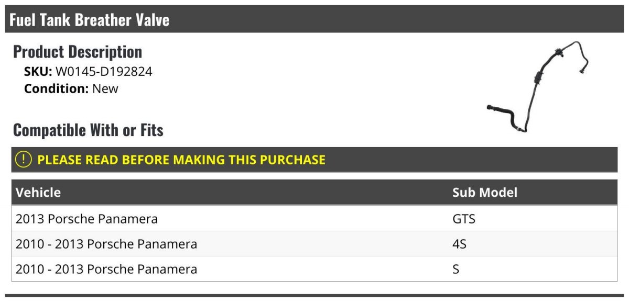629x302 pixels.
Task: Click the Condition: New line
Action: (71, 88)
